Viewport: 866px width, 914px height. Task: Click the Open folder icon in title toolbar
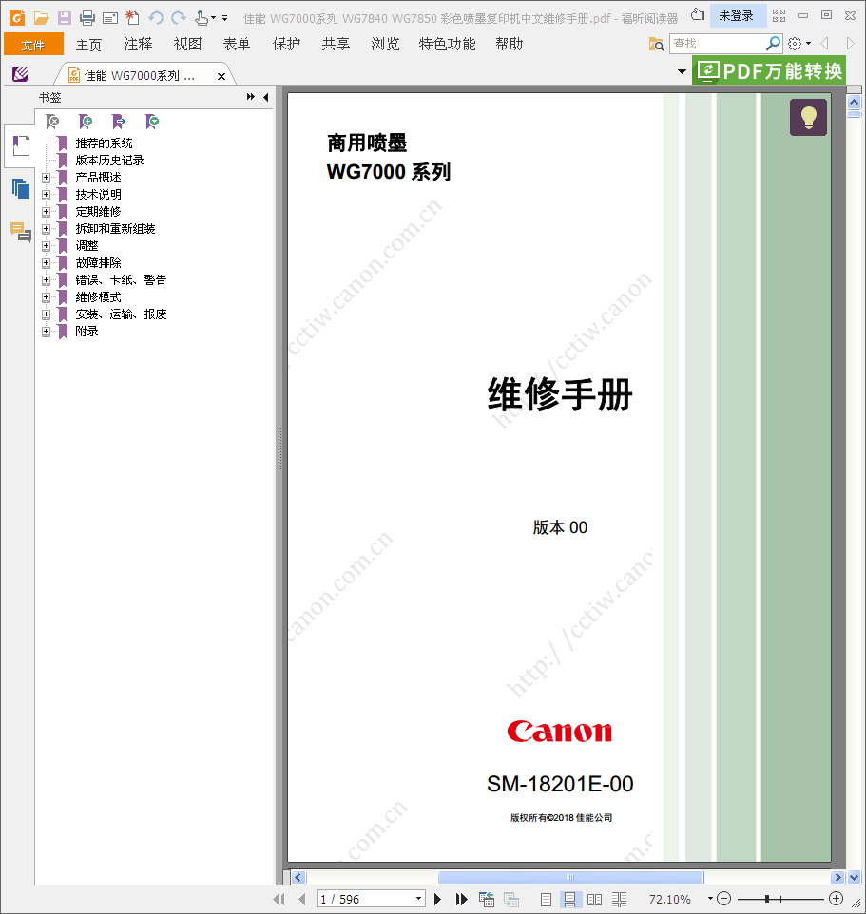(41, 18)
